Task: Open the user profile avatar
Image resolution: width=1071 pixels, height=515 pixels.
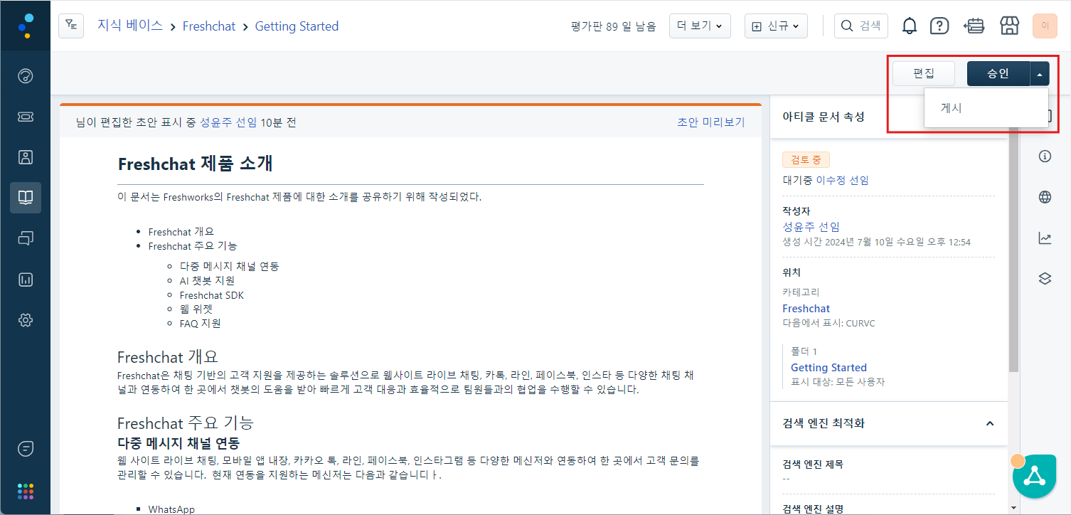Action: [x=1045, y=26]
